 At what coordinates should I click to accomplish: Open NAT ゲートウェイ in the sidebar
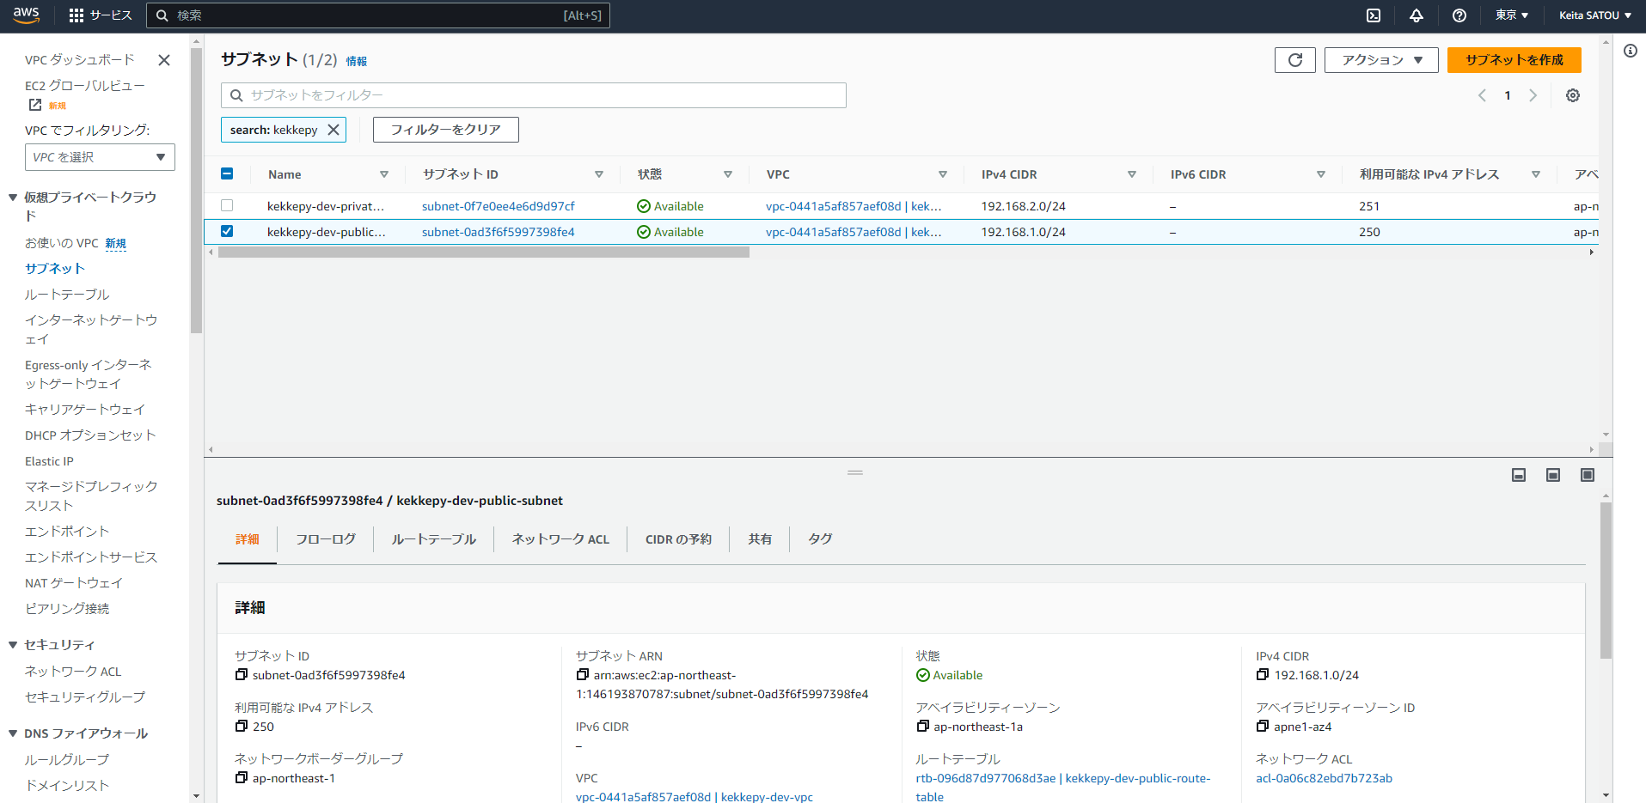pos(74,583)
